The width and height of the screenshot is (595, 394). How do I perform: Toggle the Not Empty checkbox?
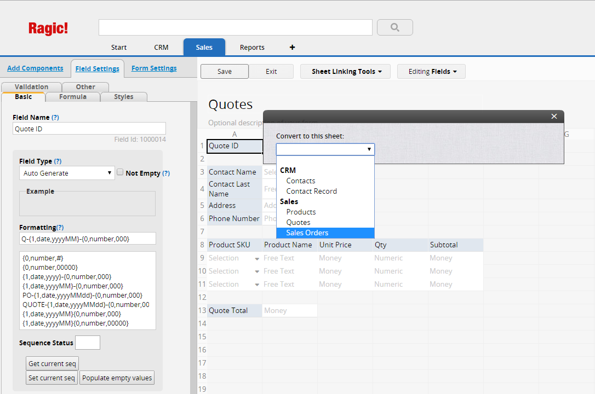click(120, 172)
